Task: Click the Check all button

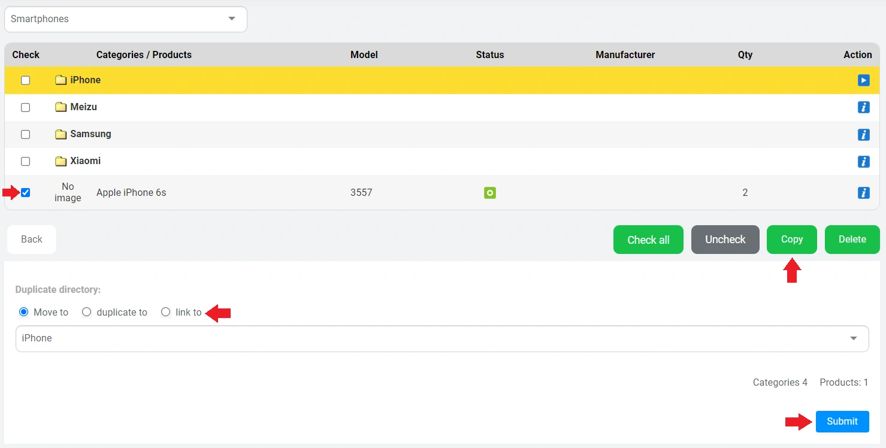Action: (x=648, y=240)
